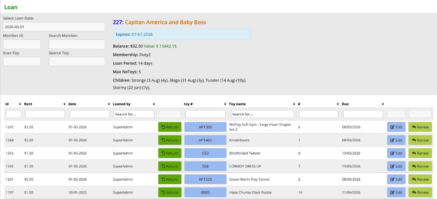Focus Toy name filter search box

point(262,114)
